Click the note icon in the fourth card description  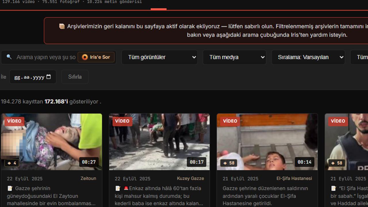pyautogui.click(x=333, y=188)
